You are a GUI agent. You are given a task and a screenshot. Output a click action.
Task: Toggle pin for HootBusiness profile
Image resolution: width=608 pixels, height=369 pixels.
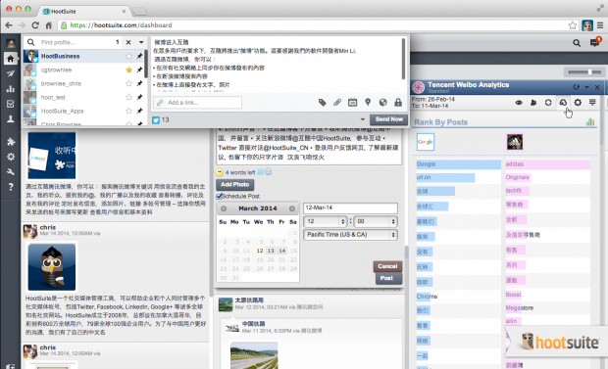[139, 56]
